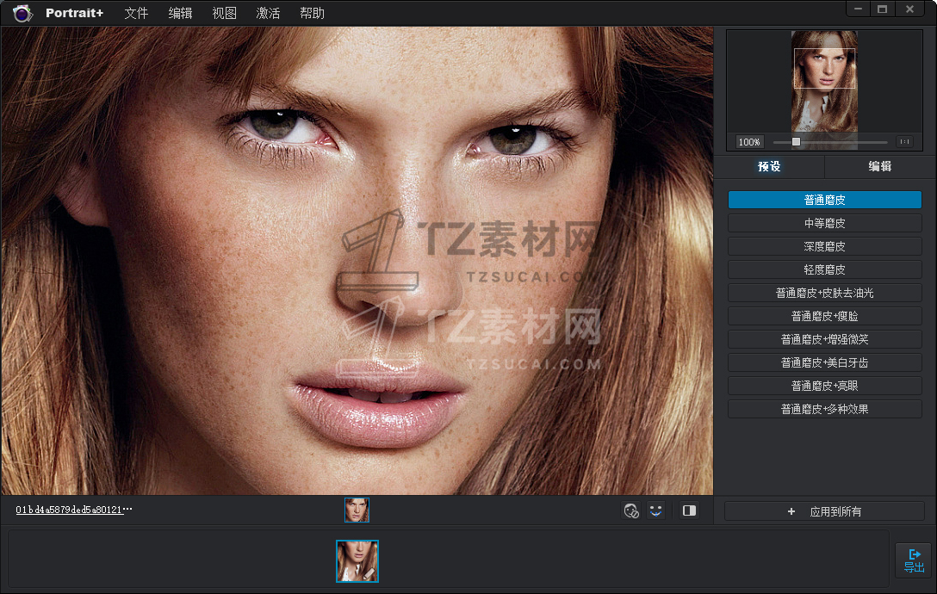Image resolution: width=937 pixels, height=594 pixels.
Task: Close the Portrait+ window
Action: click(x=909, y=9)
